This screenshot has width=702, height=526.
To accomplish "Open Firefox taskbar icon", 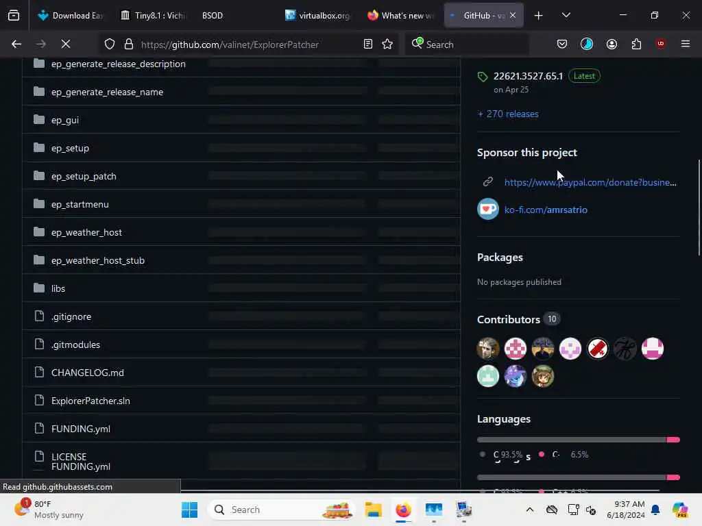I will (x=403, y=510).
